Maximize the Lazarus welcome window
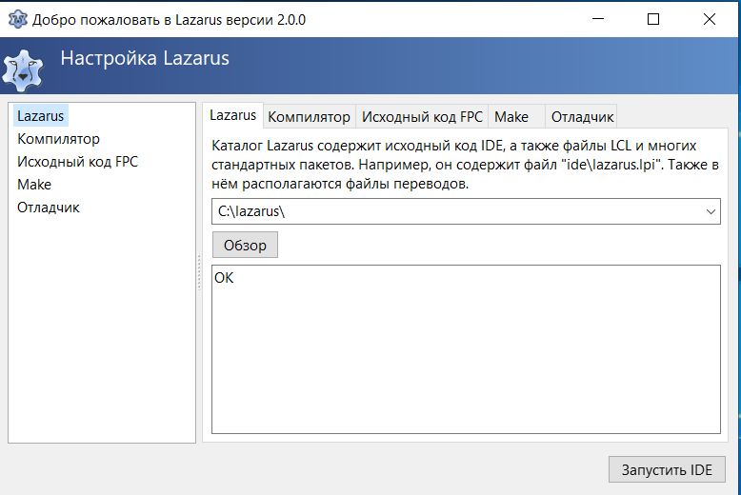741x495 pixels. (653, 19)
